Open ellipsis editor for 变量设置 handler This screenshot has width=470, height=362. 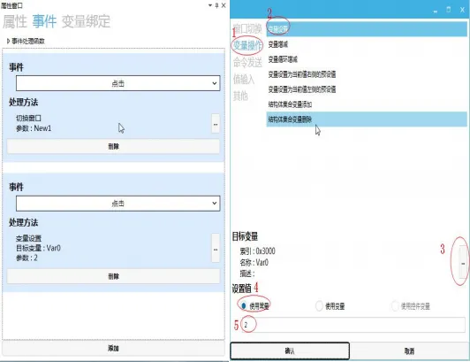[x=216, y=249]
